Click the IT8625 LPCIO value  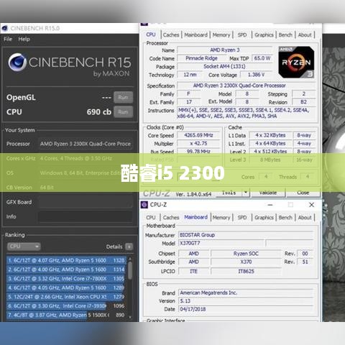(x=246, y=272)
